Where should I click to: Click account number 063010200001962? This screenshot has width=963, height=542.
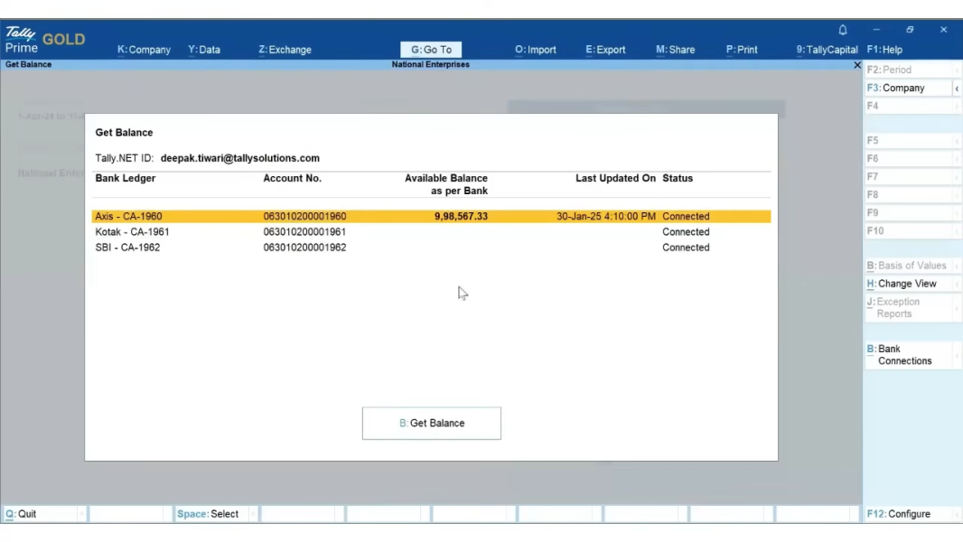tap(304, 248)
